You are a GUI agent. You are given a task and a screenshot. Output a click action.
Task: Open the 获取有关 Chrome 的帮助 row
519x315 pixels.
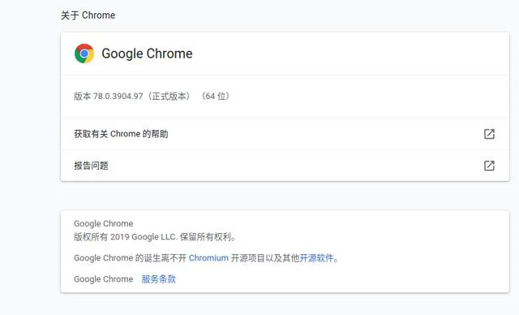285,134
